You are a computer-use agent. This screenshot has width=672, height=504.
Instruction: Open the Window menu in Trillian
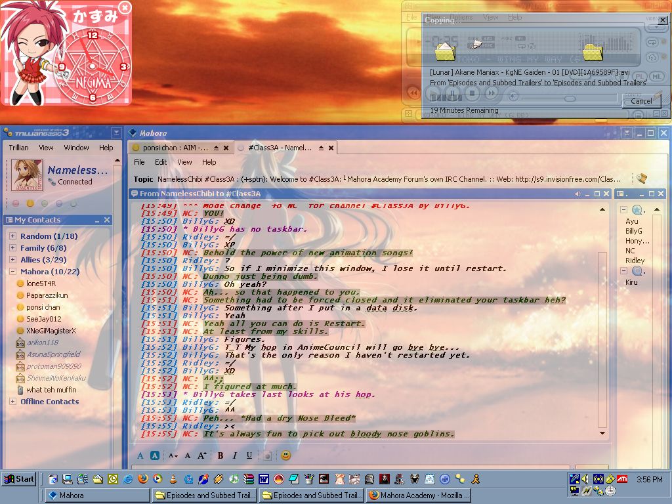pyautogui.click(x=76, y=148)
